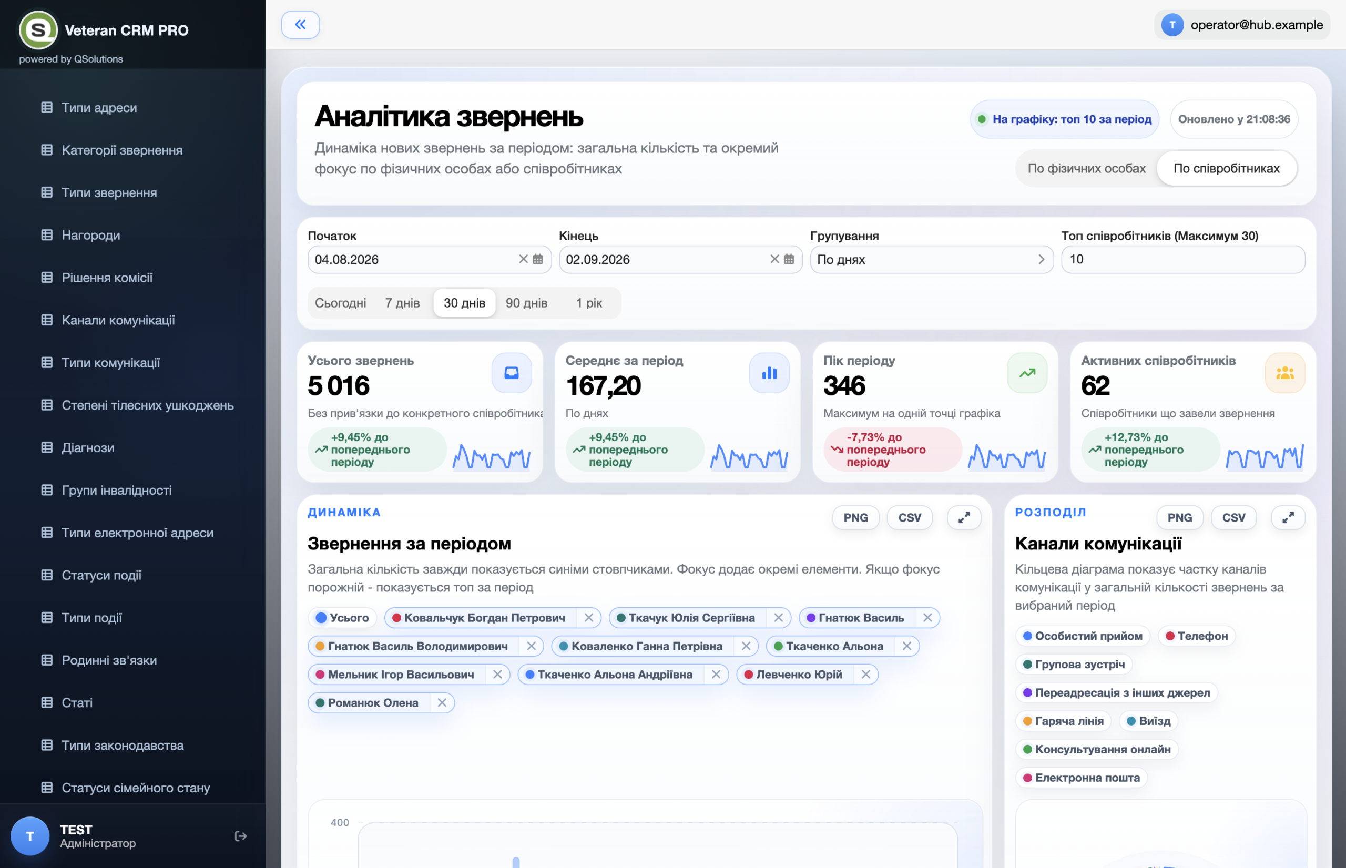
Task: Click Топ співробітників number field
Action: point(1182,259)
